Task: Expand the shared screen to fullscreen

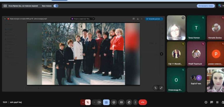Action: pos(161,88)
